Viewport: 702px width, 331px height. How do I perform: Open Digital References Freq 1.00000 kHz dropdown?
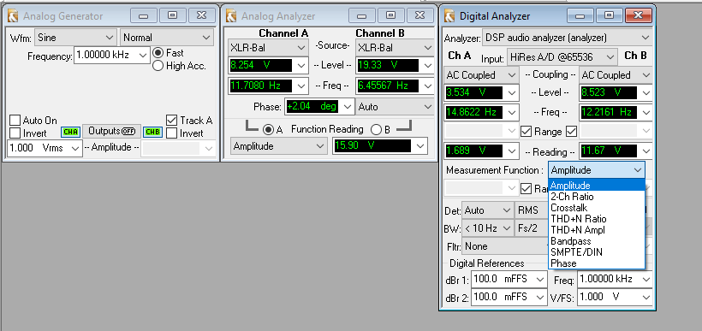(x=615, y=280)
